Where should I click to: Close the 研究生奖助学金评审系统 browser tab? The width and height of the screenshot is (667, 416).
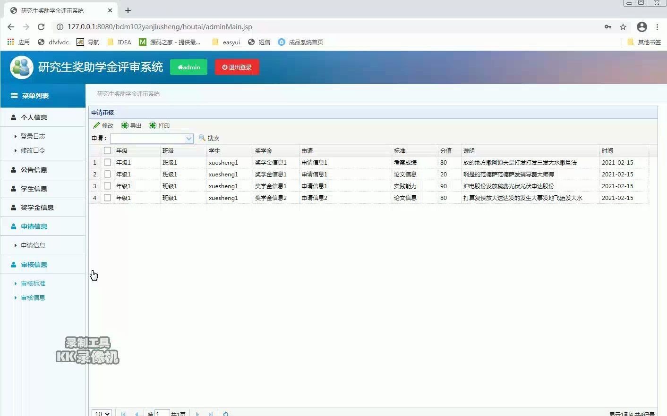click(x=110, y=10)
